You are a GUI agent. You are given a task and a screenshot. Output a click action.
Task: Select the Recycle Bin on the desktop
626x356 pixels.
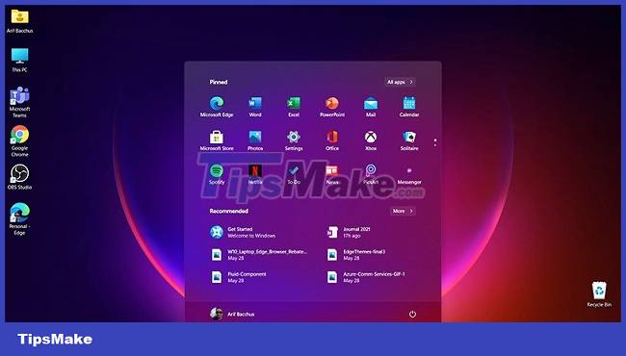(x=599, y=293)
